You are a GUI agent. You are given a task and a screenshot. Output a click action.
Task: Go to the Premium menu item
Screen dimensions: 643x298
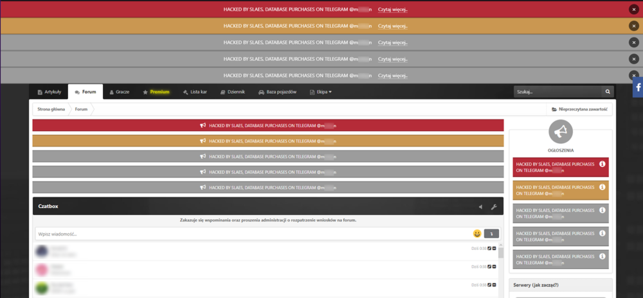point(156,92)
